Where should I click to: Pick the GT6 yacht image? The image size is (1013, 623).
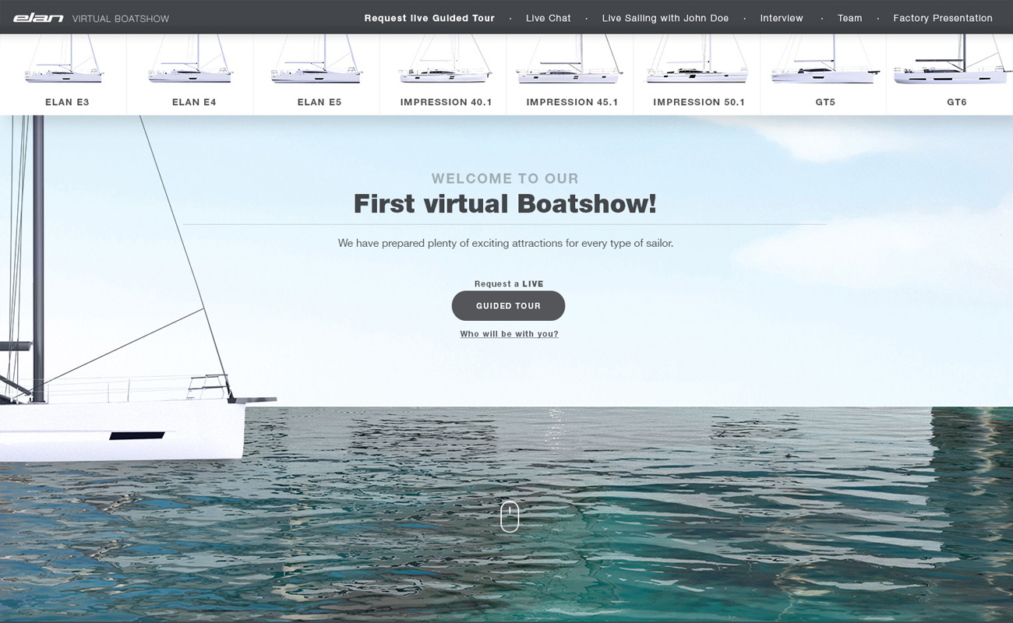953,60
